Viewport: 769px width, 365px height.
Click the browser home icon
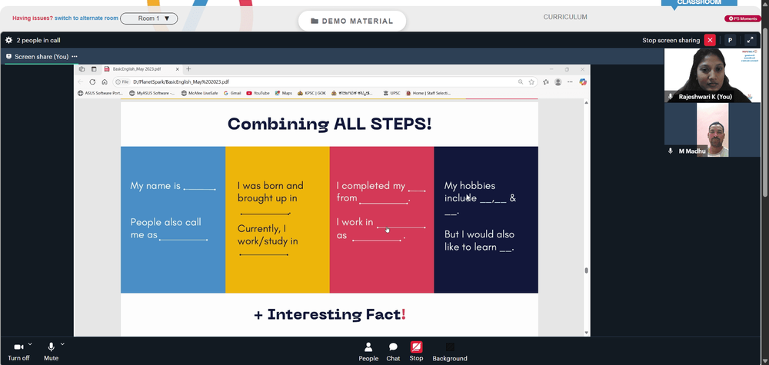pyautogui.click(x=105, y=81)
